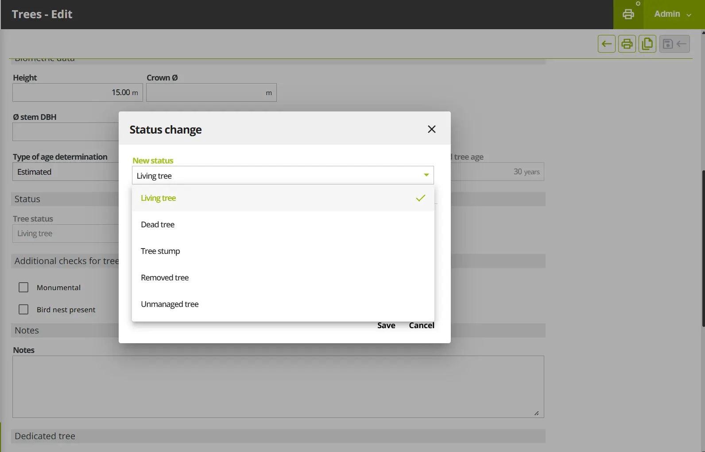Click the back arrow toolbar icon
This screenshot has height=452, width=705.
click(x=606, y=44)
